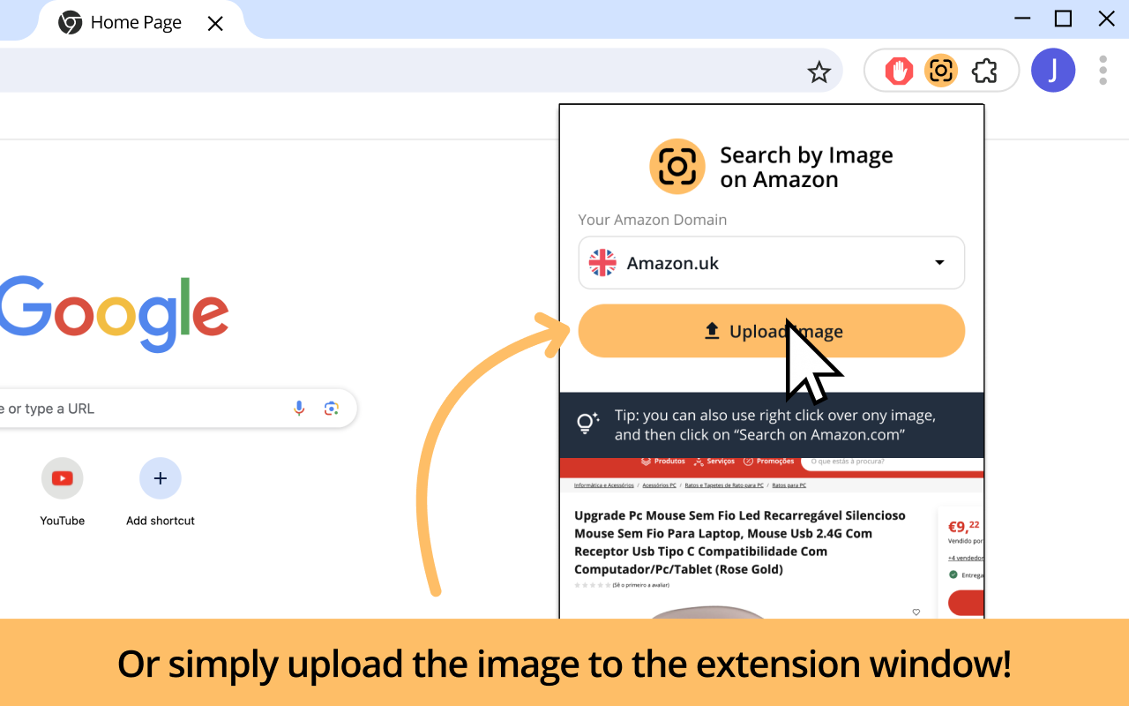
Task: Click the Upgrade Pc Mouse product title
Action: point(740,542)
